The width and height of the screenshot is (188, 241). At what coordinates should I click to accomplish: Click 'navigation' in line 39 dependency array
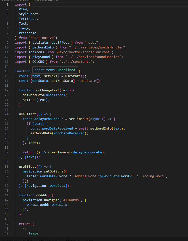(36, 186)
